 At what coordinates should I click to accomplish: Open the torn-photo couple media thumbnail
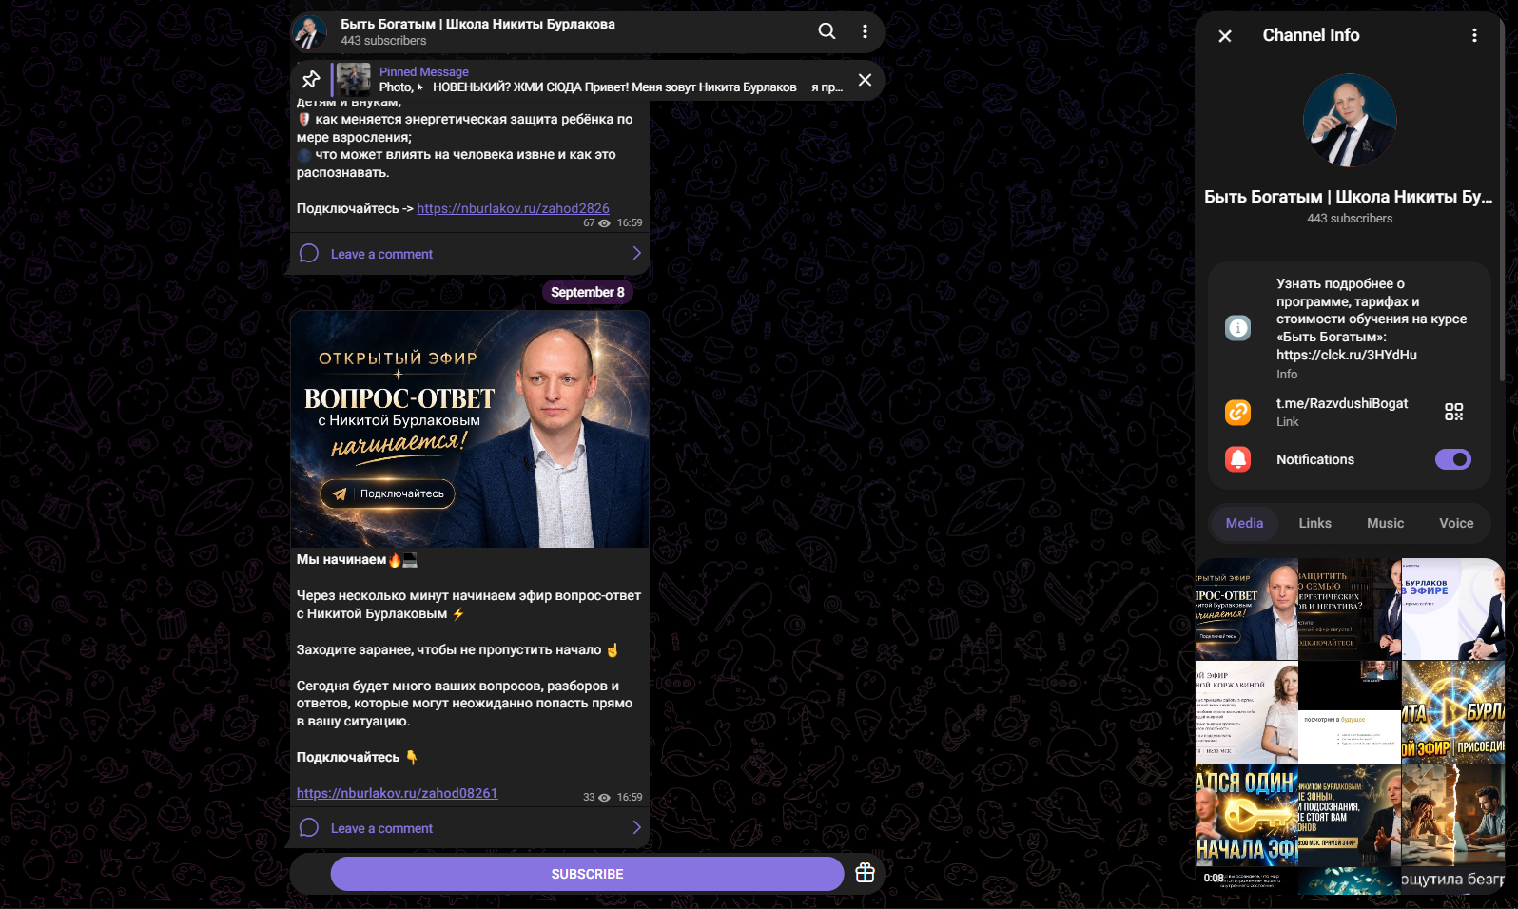pyautogui.click(x=1452, y=815)
